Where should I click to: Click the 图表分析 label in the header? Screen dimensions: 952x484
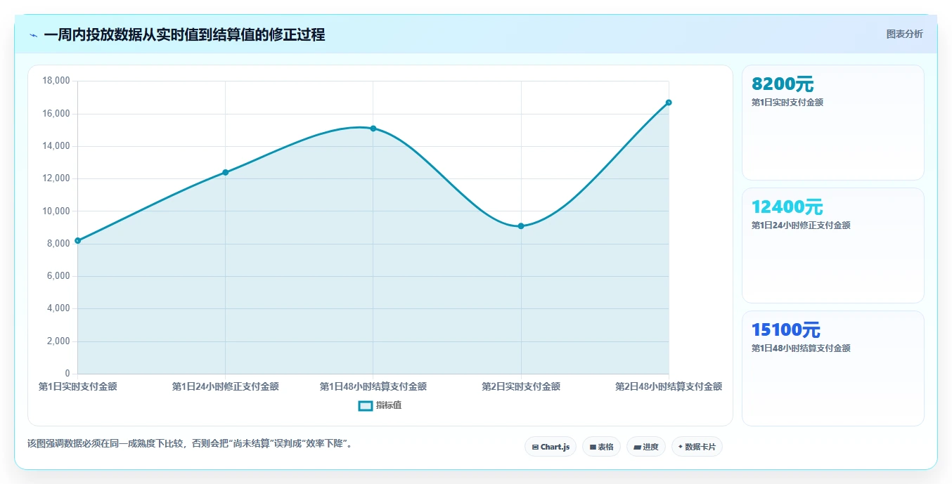click(x=904, y=34)
